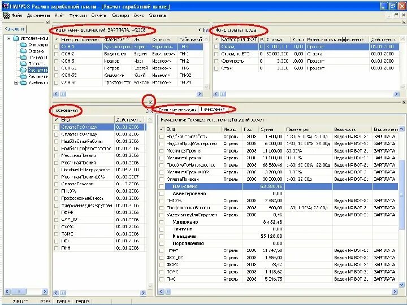Check the Стаж row in Фонд оплаты труда
Image resolution: width=407 pixels, height=305 pixels.
pos(216,68)
